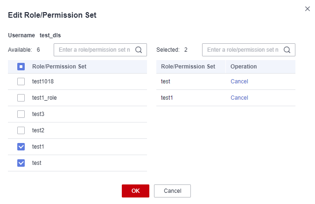
Task: Uncheck the test1 checkbox
Action: [21, 147]
